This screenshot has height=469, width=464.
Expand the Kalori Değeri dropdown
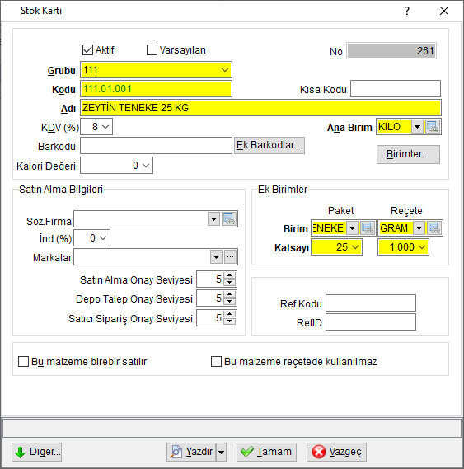146,166
